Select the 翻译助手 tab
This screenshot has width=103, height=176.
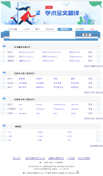(x=65, y=29)
